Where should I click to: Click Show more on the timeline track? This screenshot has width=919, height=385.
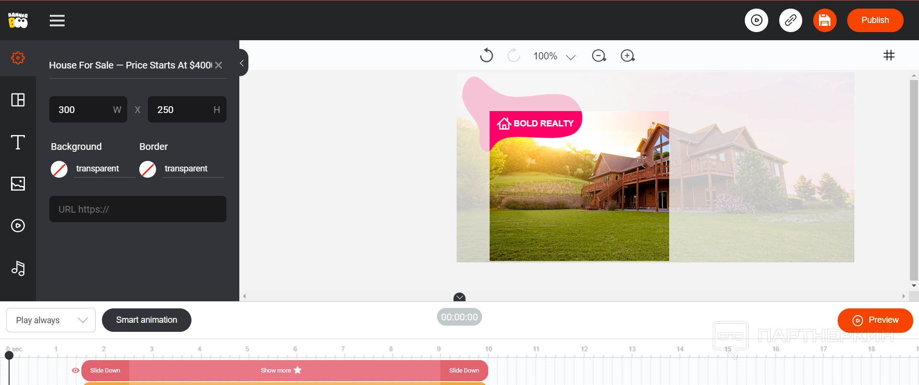coord(281,370)
